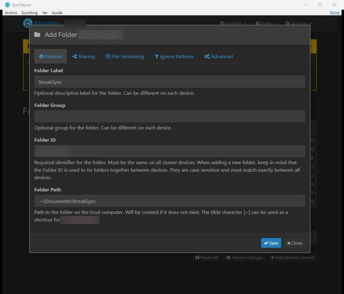Screen dimensions: 344x294
Task: Click Add Remote Device button
Action: [292, 257]
